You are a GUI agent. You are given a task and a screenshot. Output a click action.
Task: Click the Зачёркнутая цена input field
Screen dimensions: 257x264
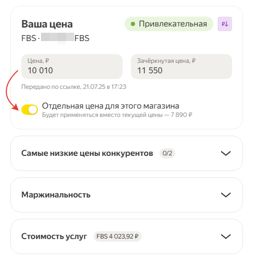pos(181,67)
